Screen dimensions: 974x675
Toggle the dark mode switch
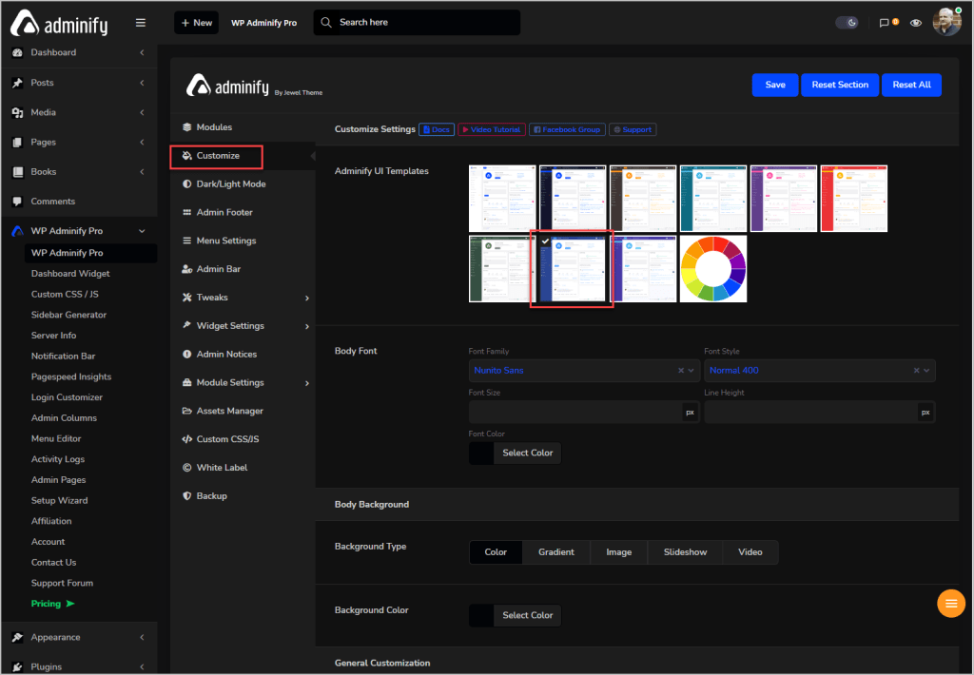(x=847, y=23)
